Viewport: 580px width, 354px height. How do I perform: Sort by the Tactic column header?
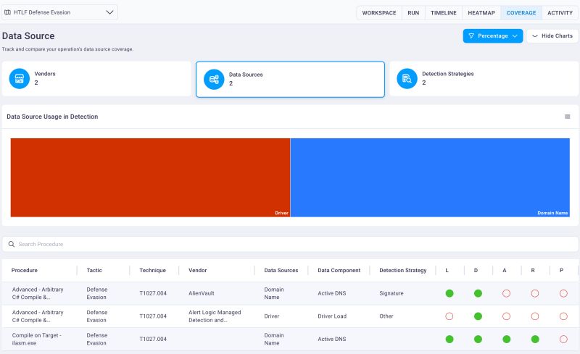94,271
